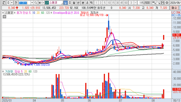Click the red 8,340 current price tag on axis
Image resolution: width=181 pixels, height=102 pixels.
click(x=177, y=35)
